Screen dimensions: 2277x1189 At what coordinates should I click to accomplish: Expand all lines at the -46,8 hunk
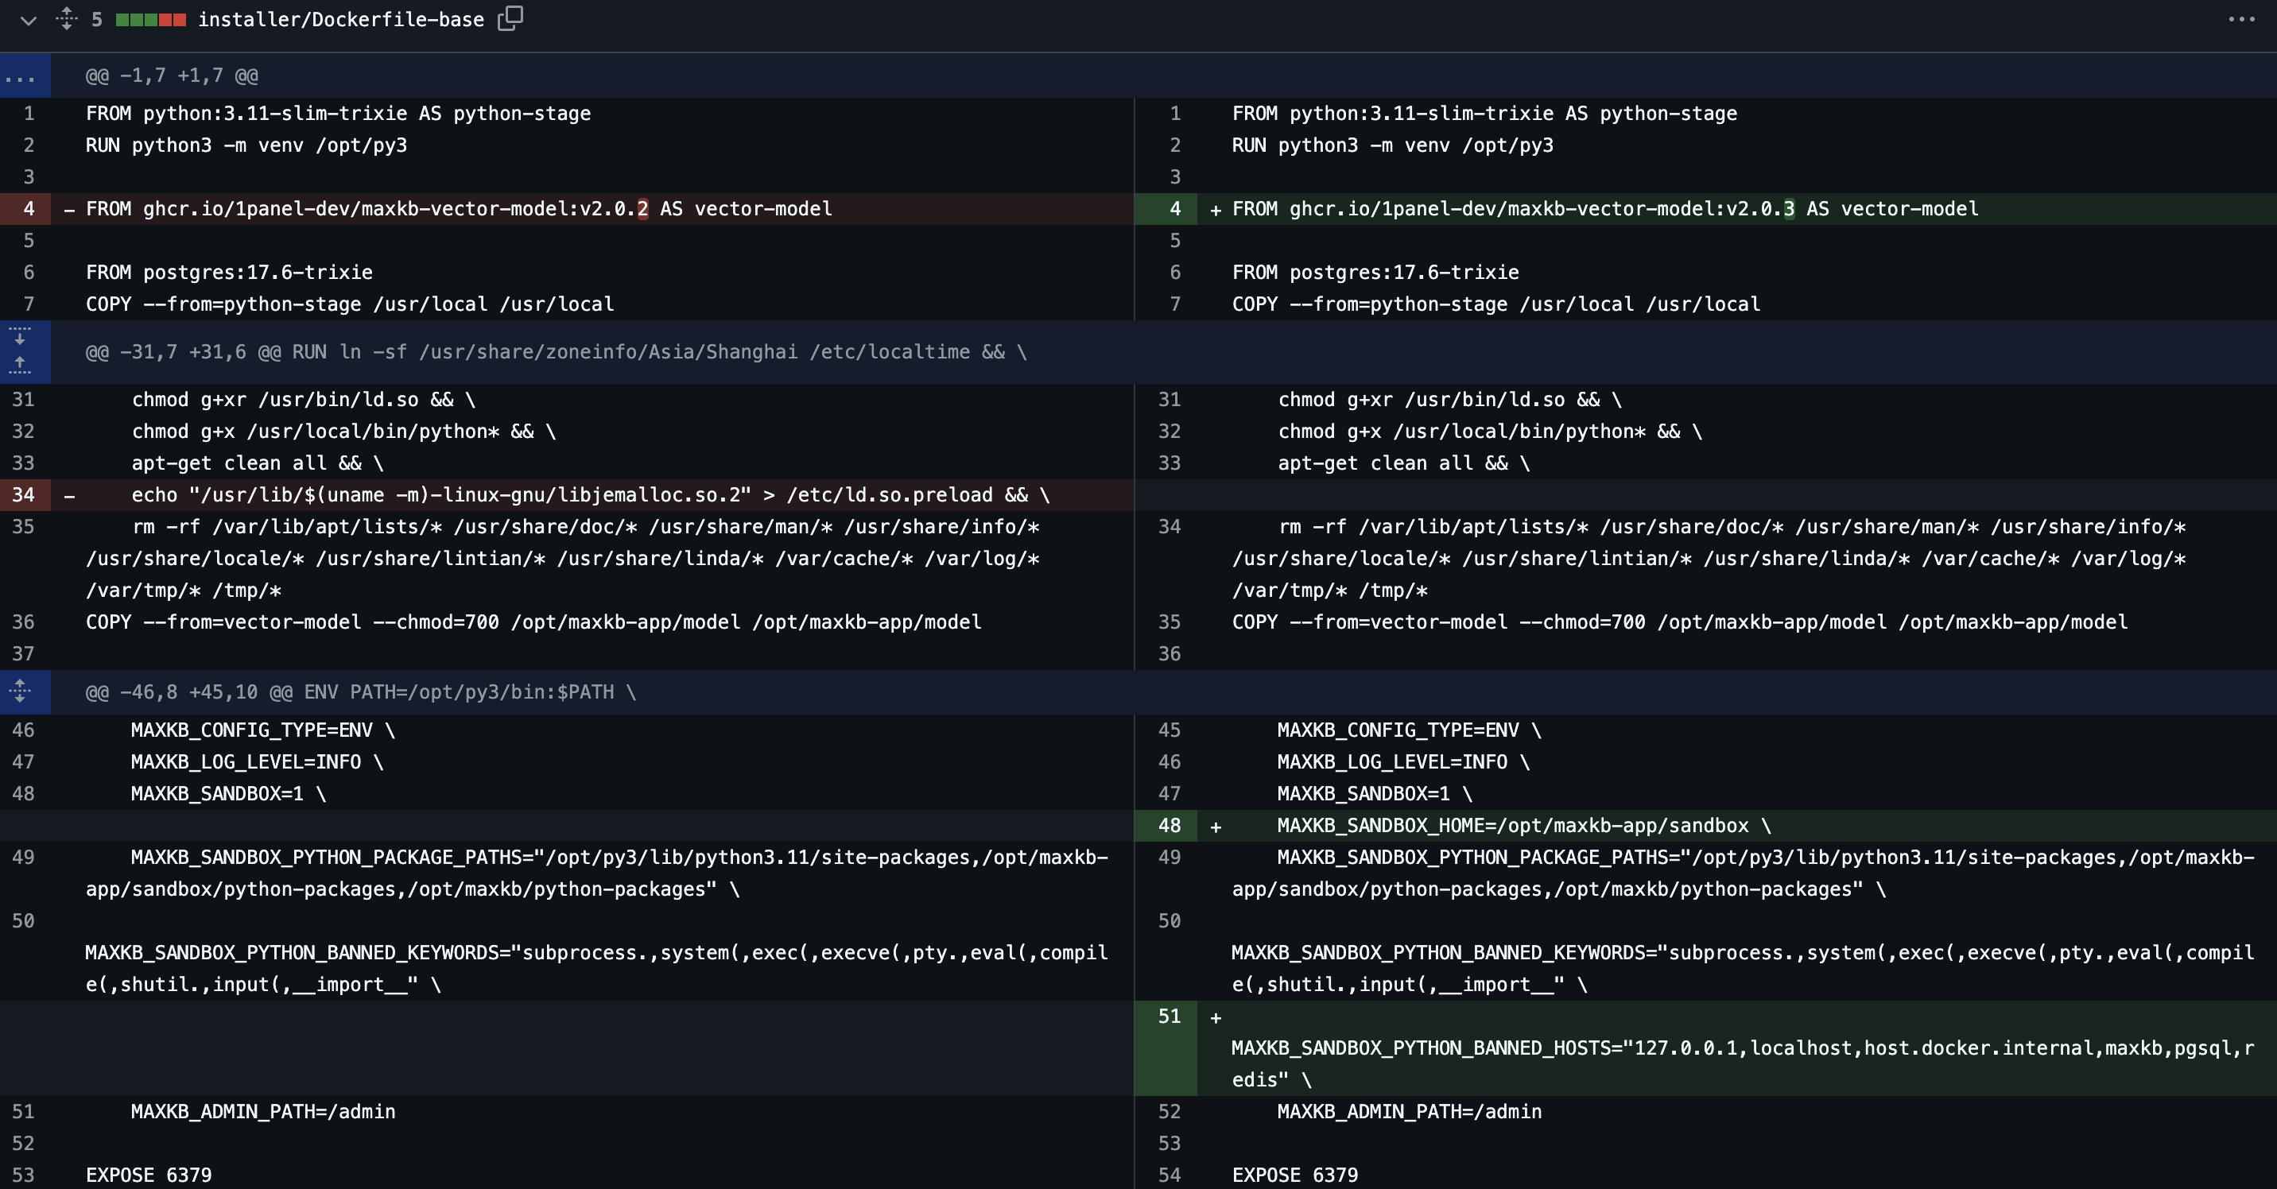pyautogui.click(x=21, y=691)
